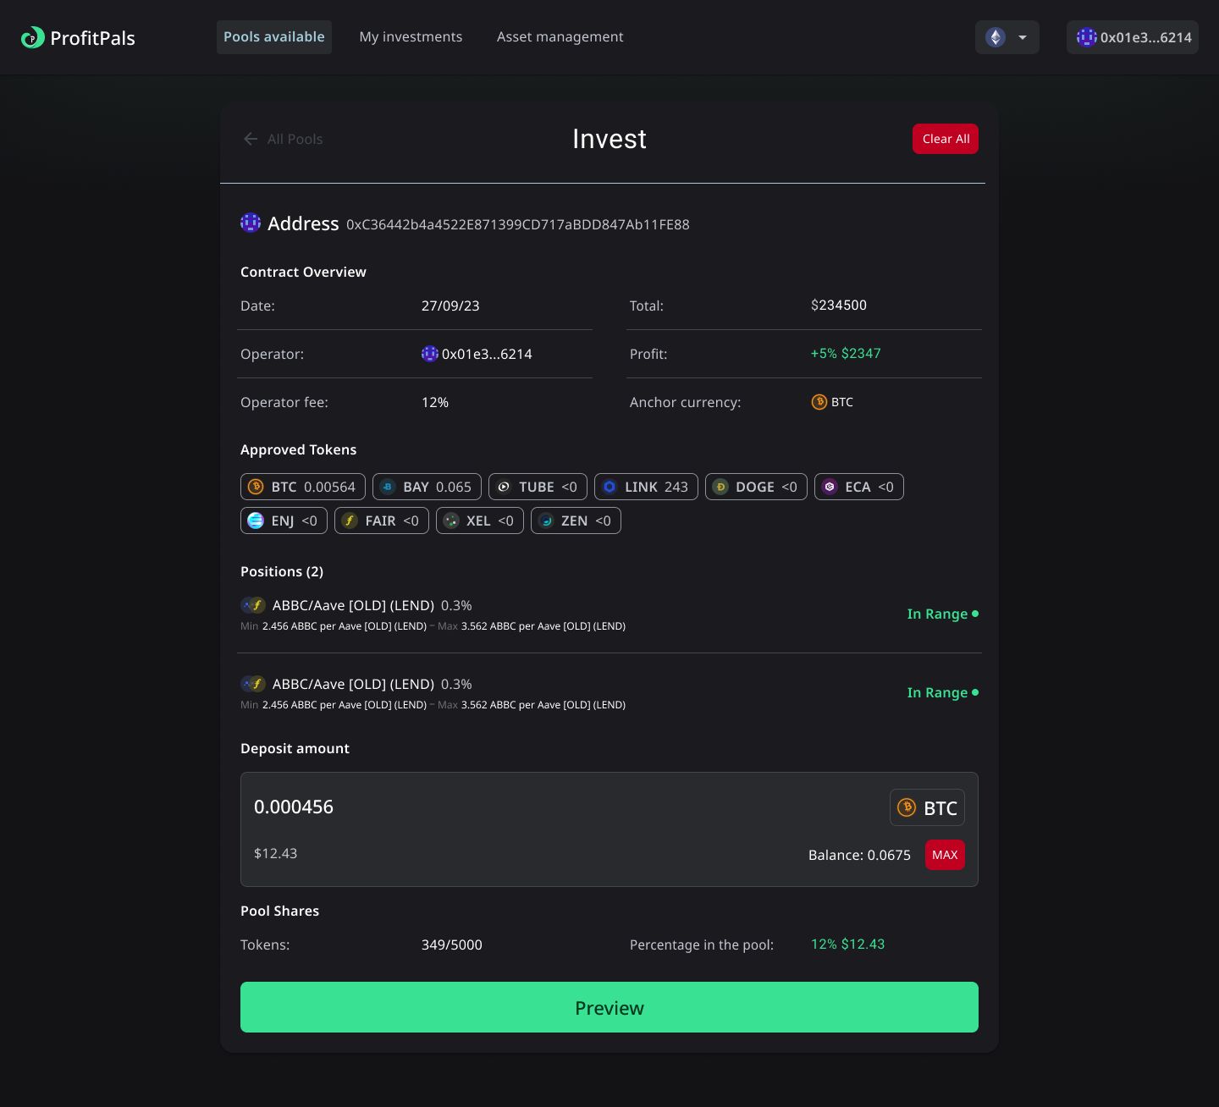
Task: Focus the deposit amount field showing 0.000456
Action: click(294, 807)
